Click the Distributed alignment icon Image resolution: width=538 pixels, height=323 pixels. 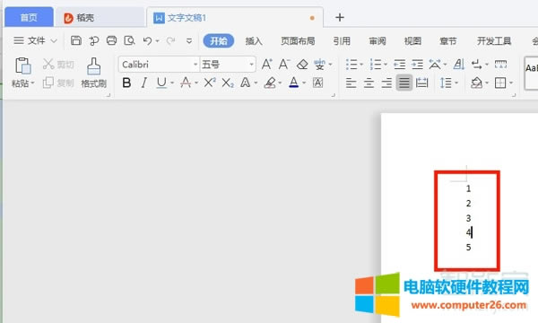point(422,83)
